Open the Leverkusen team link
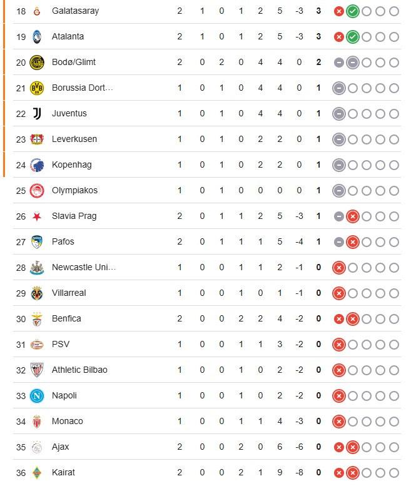Screen dimensions: 416x486 coord(74,139)
